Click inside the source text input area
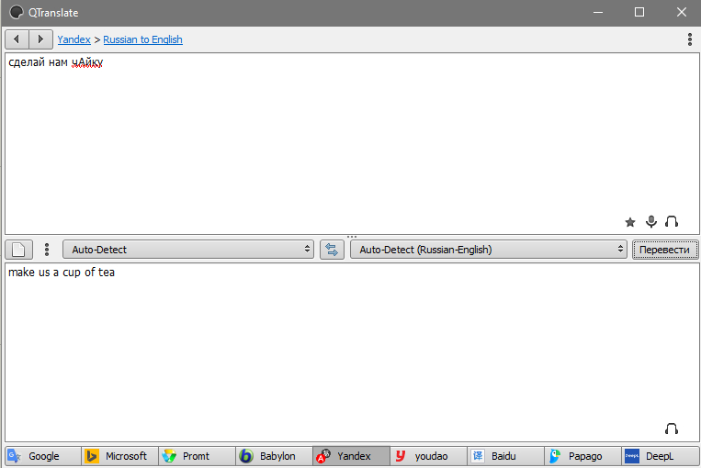701x468 pixels. pos(349,138)
